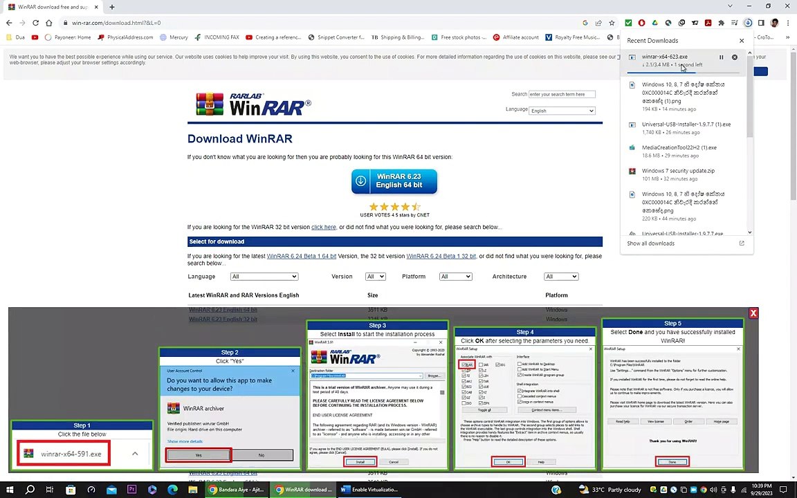Image resolution: width=797 pixels, height=498 pixels.
Task: Open Task View on the taskbar
Action: (x=50, y=490)
